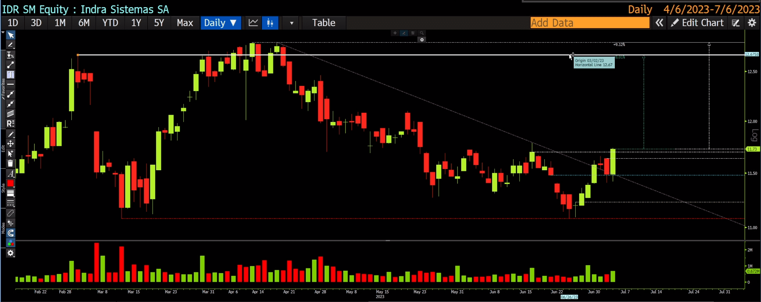Click the date range 4/6/2023-7/6/2023

[711, 9]
